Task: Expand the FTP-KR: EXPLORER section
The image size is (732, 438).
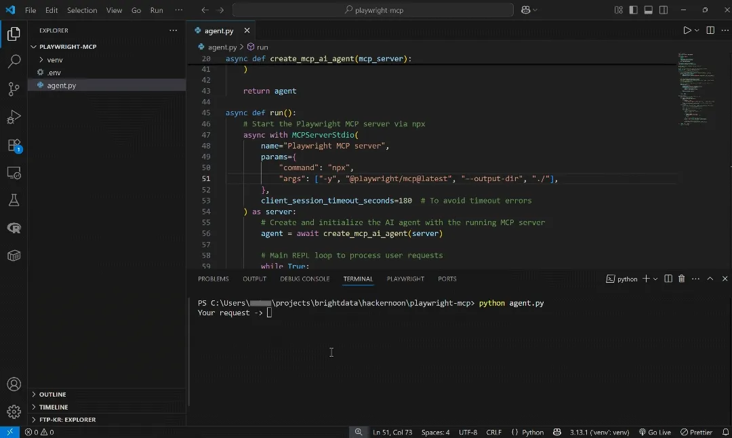Action: [x=67, y=419]
